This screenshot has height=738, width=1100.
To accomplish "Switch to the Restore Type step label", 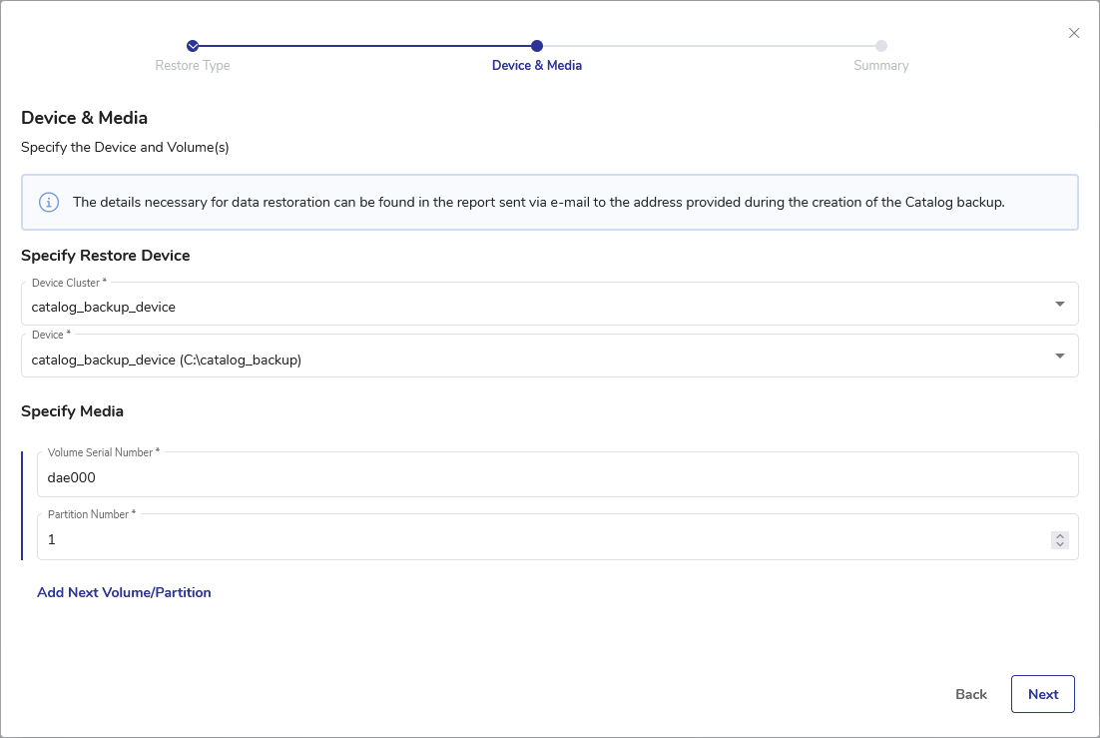I will pos(193,66).
